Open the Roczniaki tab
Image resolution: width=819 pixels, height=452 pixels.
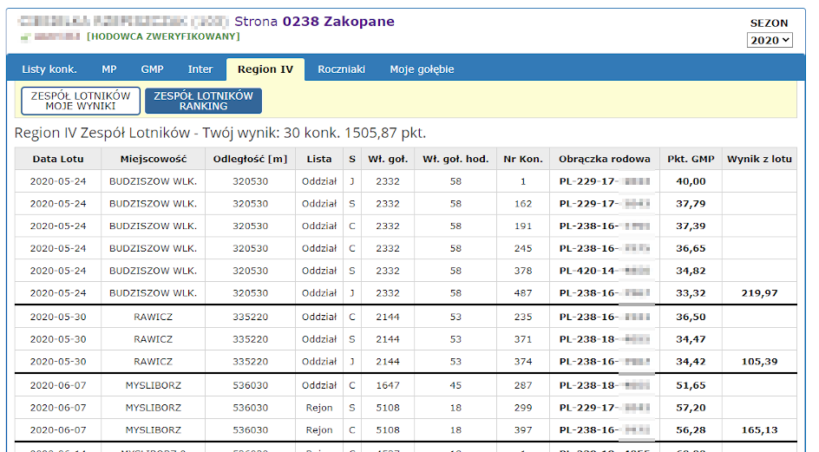coord(341,69)
